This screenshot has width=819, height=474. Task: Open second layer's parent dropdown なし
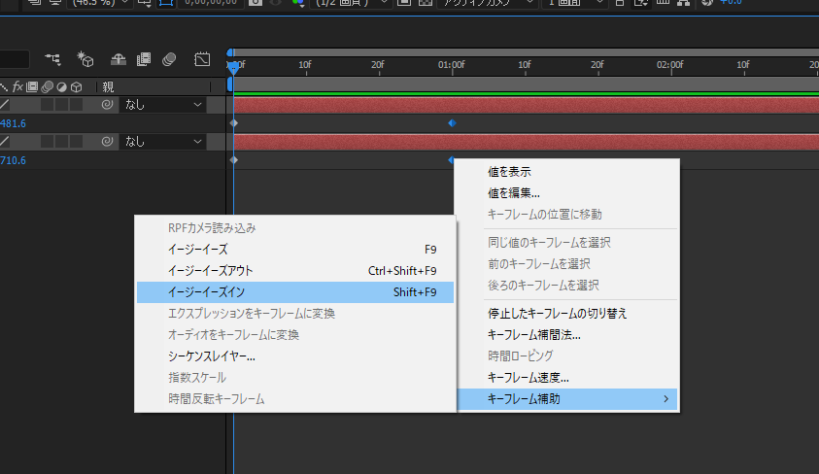(162, 142)
